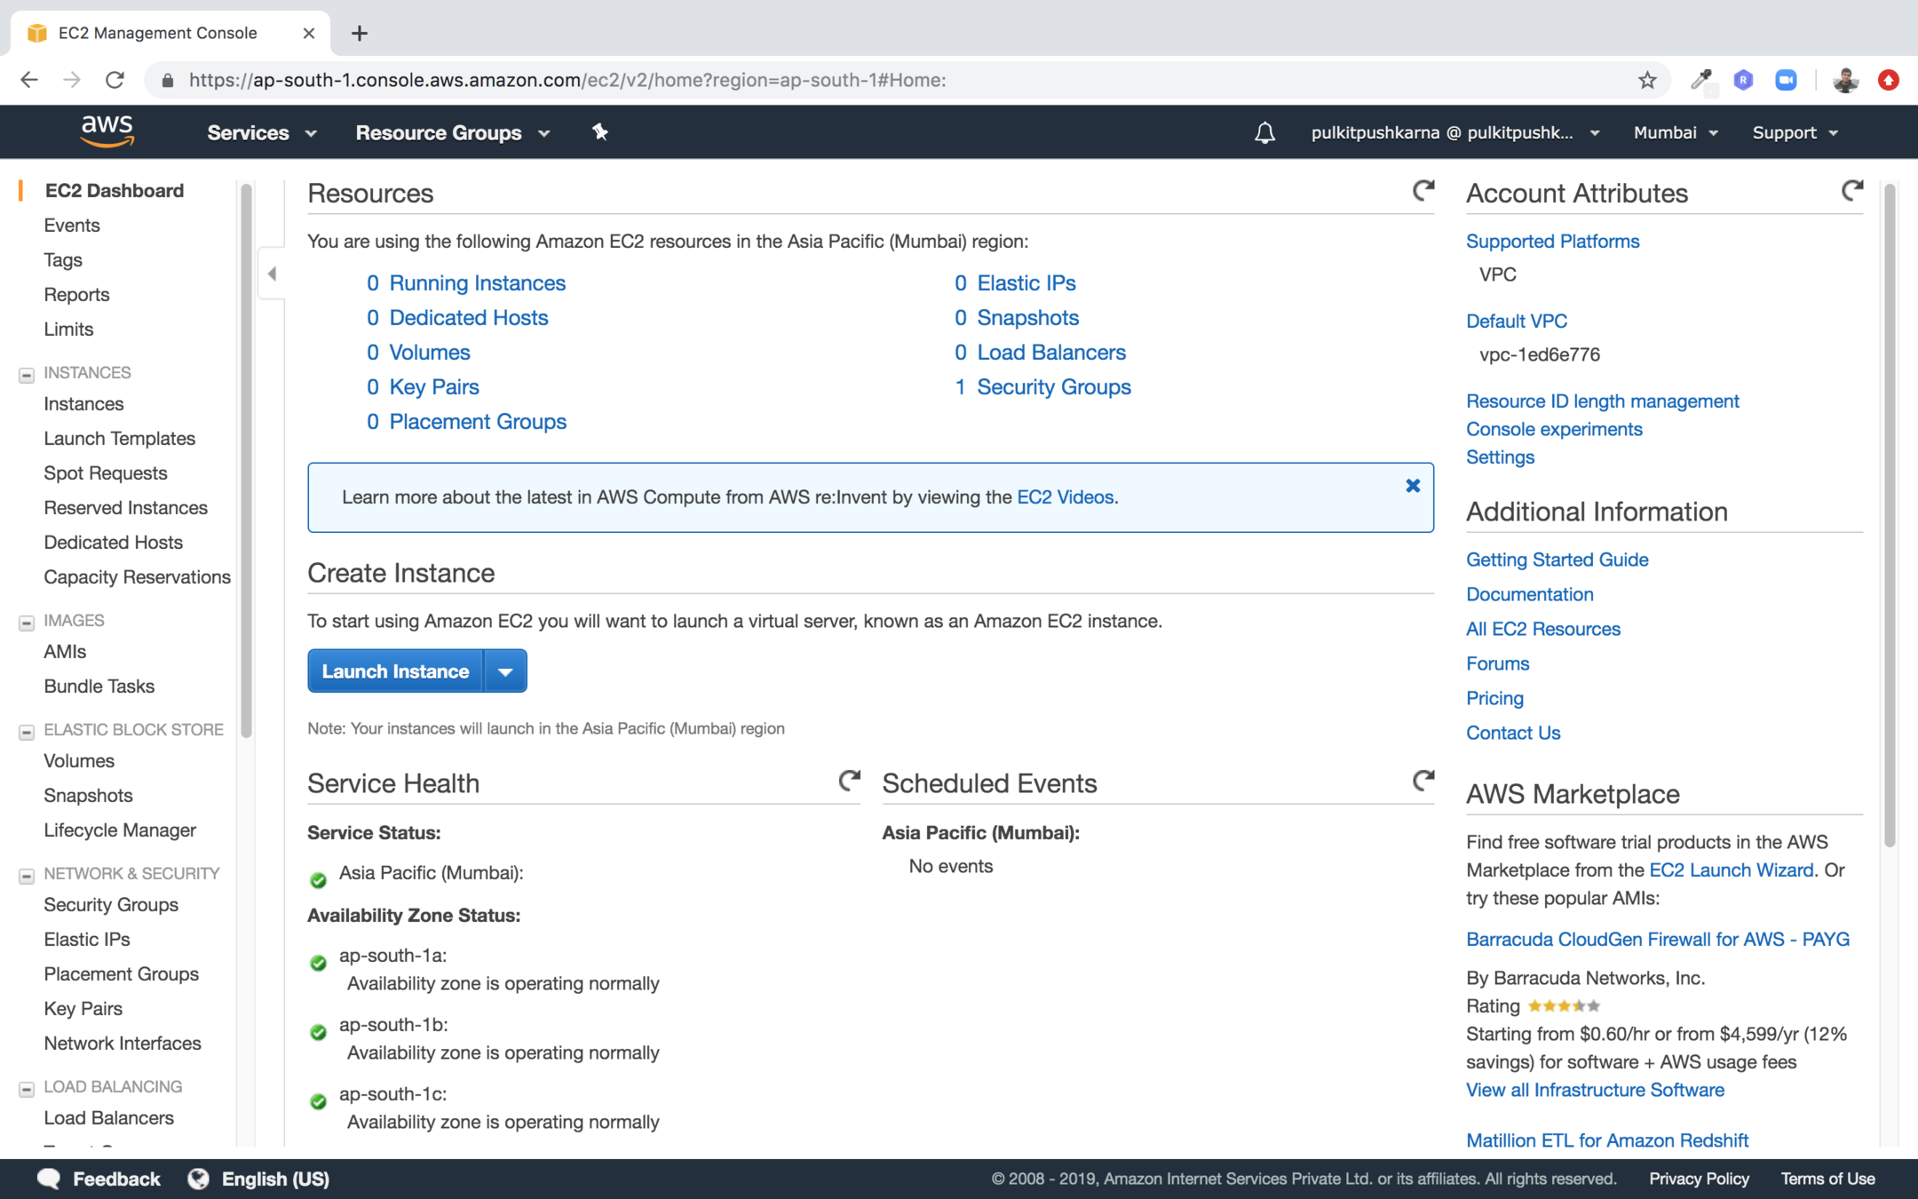Collapse the ELASTIC BLOCK STORE section

[27, 732]
